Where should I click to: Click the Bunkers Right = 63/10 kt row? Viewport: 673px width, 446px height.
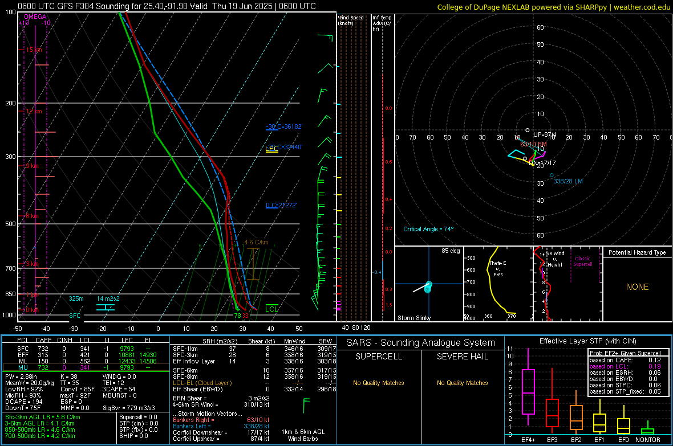tap(221, 420)
